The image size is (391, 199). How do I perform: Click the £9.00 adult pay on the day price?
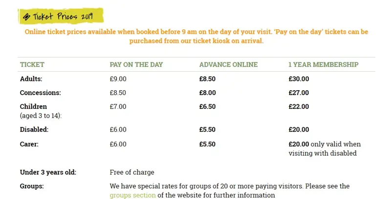118,79
